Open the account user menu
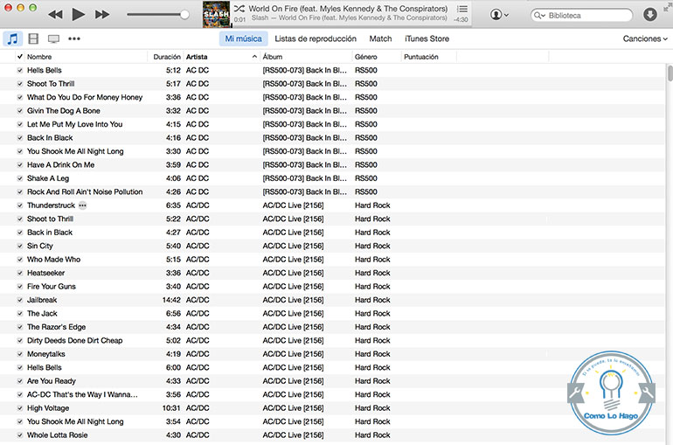673x445 pixels. coord(499,15)
